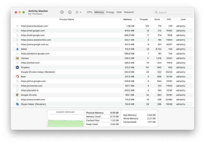
Task: Switch to the Energy tab
Action: point(110,12)
